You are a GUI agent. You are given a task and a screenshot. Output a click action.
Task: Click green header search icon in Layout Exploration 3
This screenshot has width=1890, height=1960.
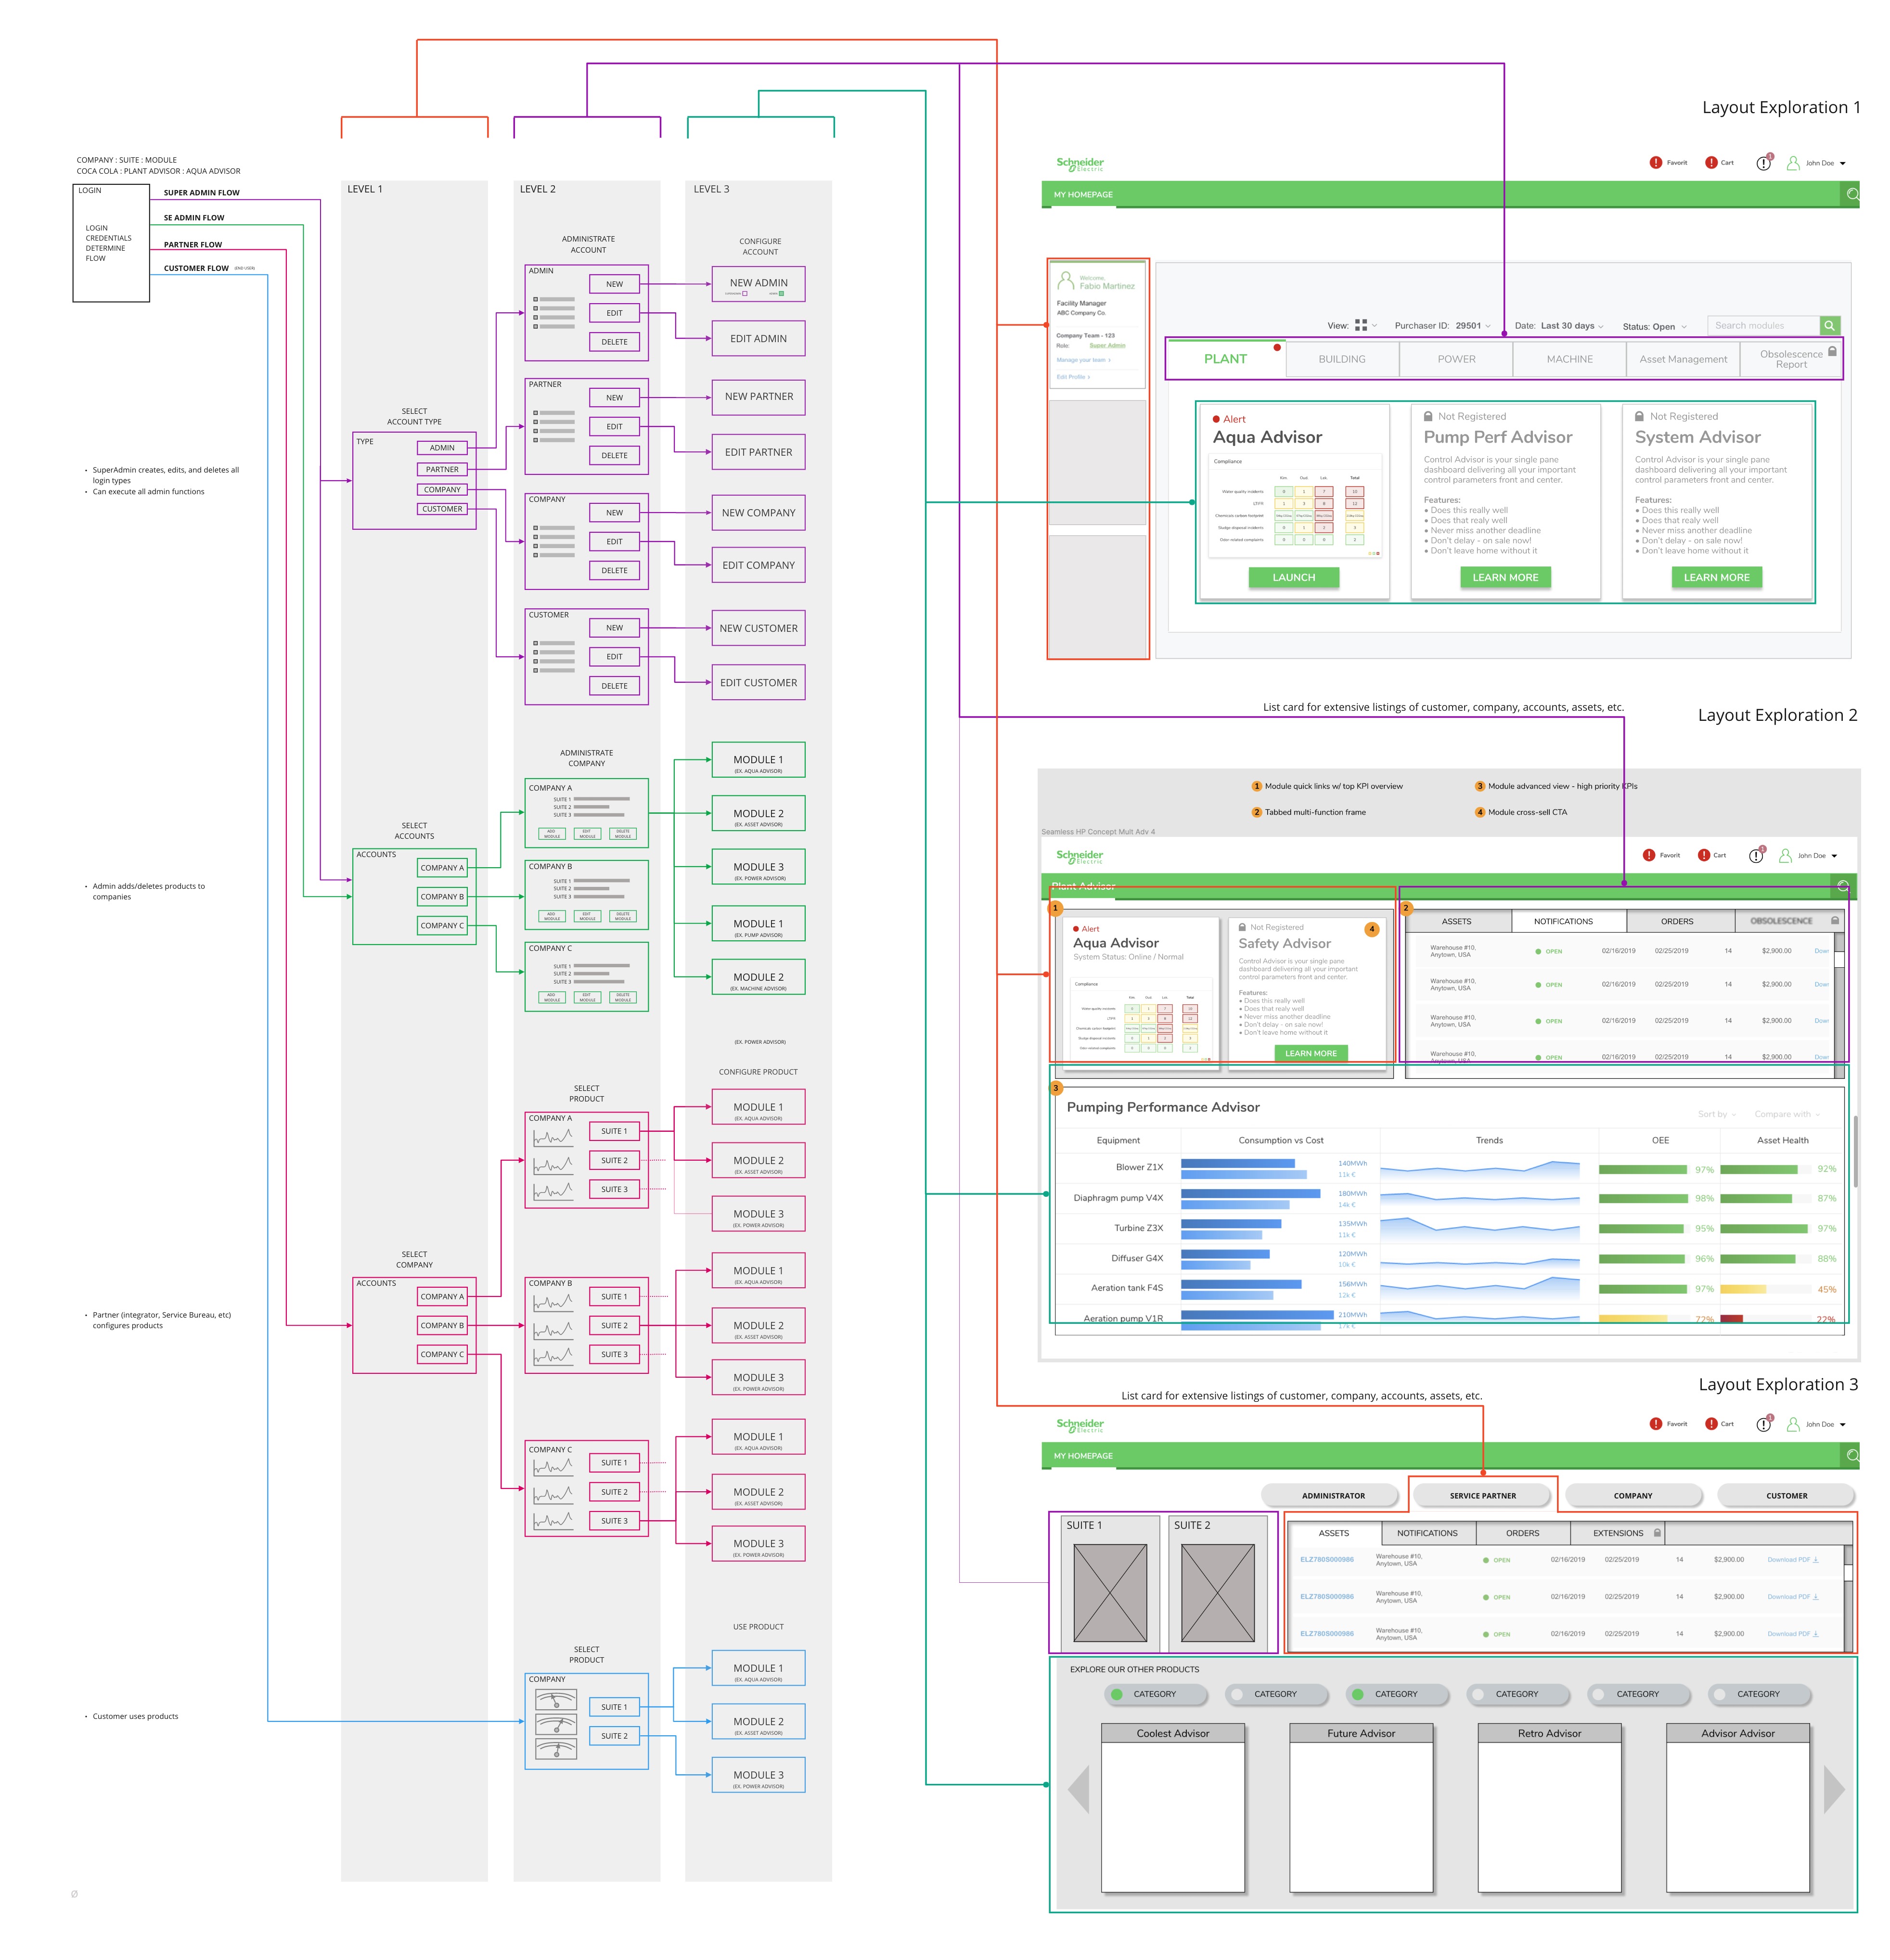pos(1852,1455)
